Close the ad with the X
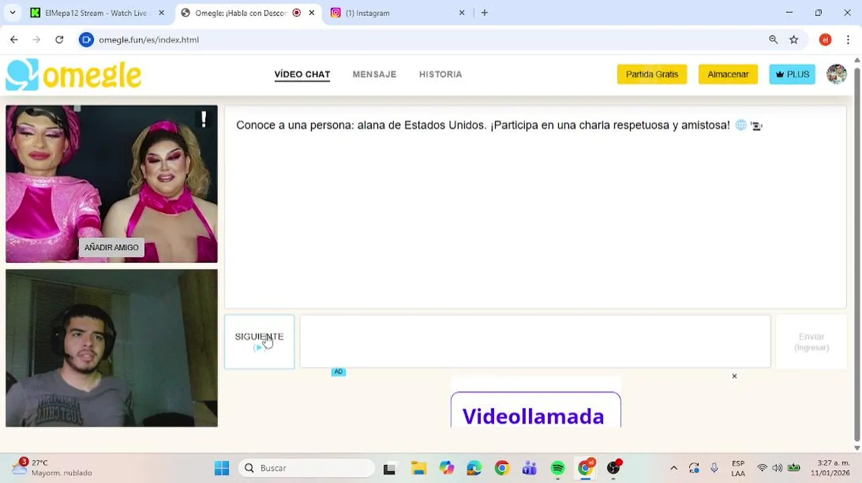This screenshot has width=862, height=483. (734, 376)
